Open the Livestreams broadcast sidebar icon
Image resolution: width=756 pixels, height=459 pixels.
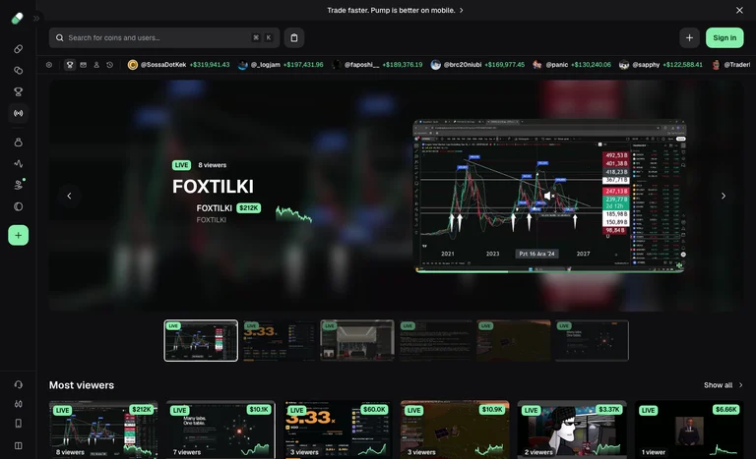pyautogui.click(x=19, y=113)
